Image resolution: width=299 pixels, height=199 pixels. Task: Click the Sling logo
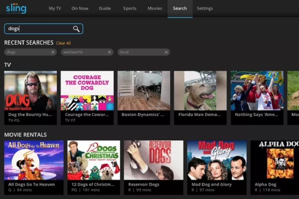(16, 8)
